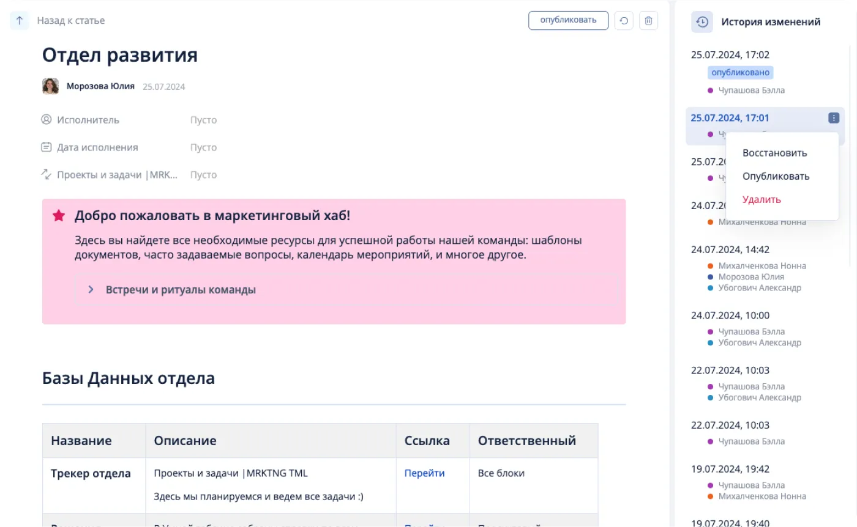Click Морозова Юлия in history list
Image resolution: width=857 pixels, height=527 pixels.
[x=751, y=277]
